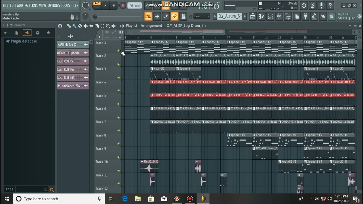Toggle the orange link-to-controller chain icon
363x204 pixels.
[x=174, y=16]
